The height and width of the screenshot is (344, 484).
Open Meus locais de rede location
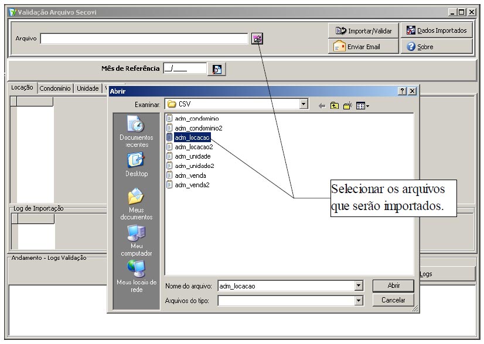click(136, 276)
